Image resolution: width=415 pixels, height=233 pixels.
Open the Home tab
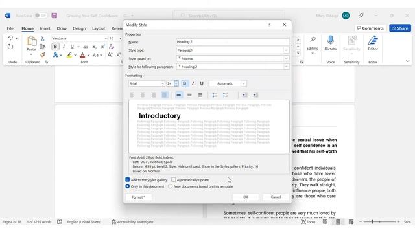(27, 28)
